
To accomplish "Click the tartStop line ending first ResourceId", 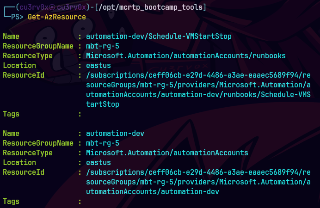I will pos(103,104).
